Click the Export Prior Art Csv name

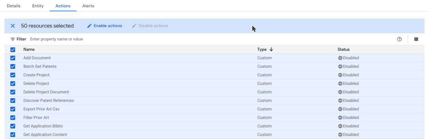click(41, 109)
